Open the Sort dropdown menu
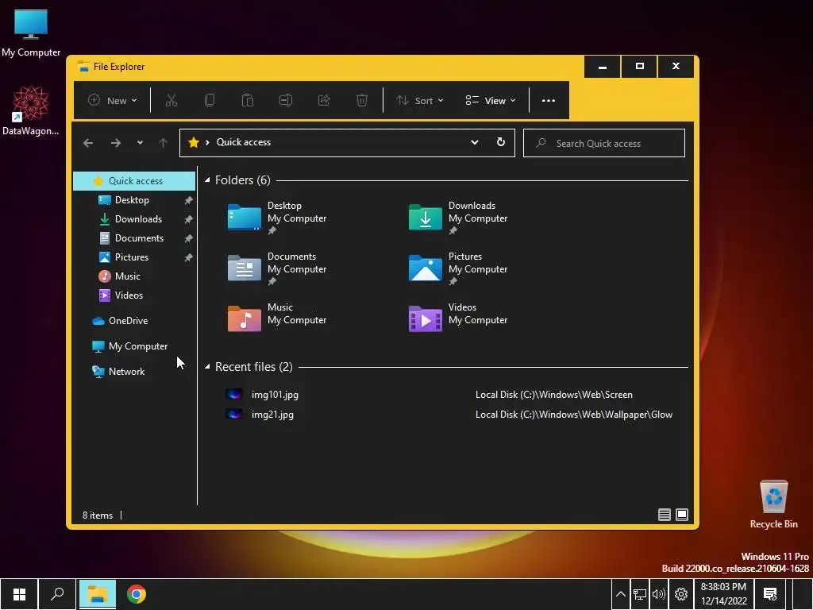This screenshot has height=610, width=813. pyautogui.click(x=419, y=100)
